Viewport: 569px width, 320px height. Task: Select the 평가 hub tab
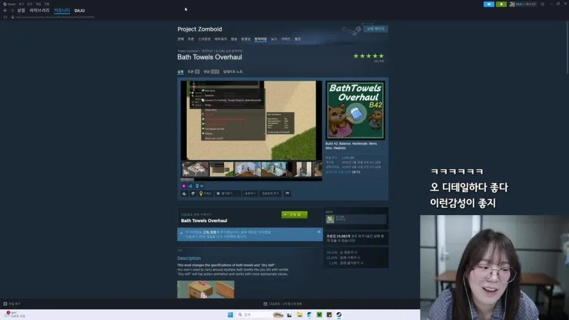coord(298,39)
